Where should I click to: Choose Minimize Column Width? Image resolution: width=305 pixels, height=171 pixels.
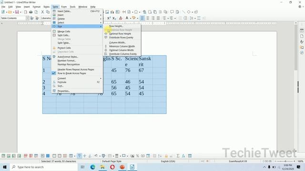tap(122, 47)
